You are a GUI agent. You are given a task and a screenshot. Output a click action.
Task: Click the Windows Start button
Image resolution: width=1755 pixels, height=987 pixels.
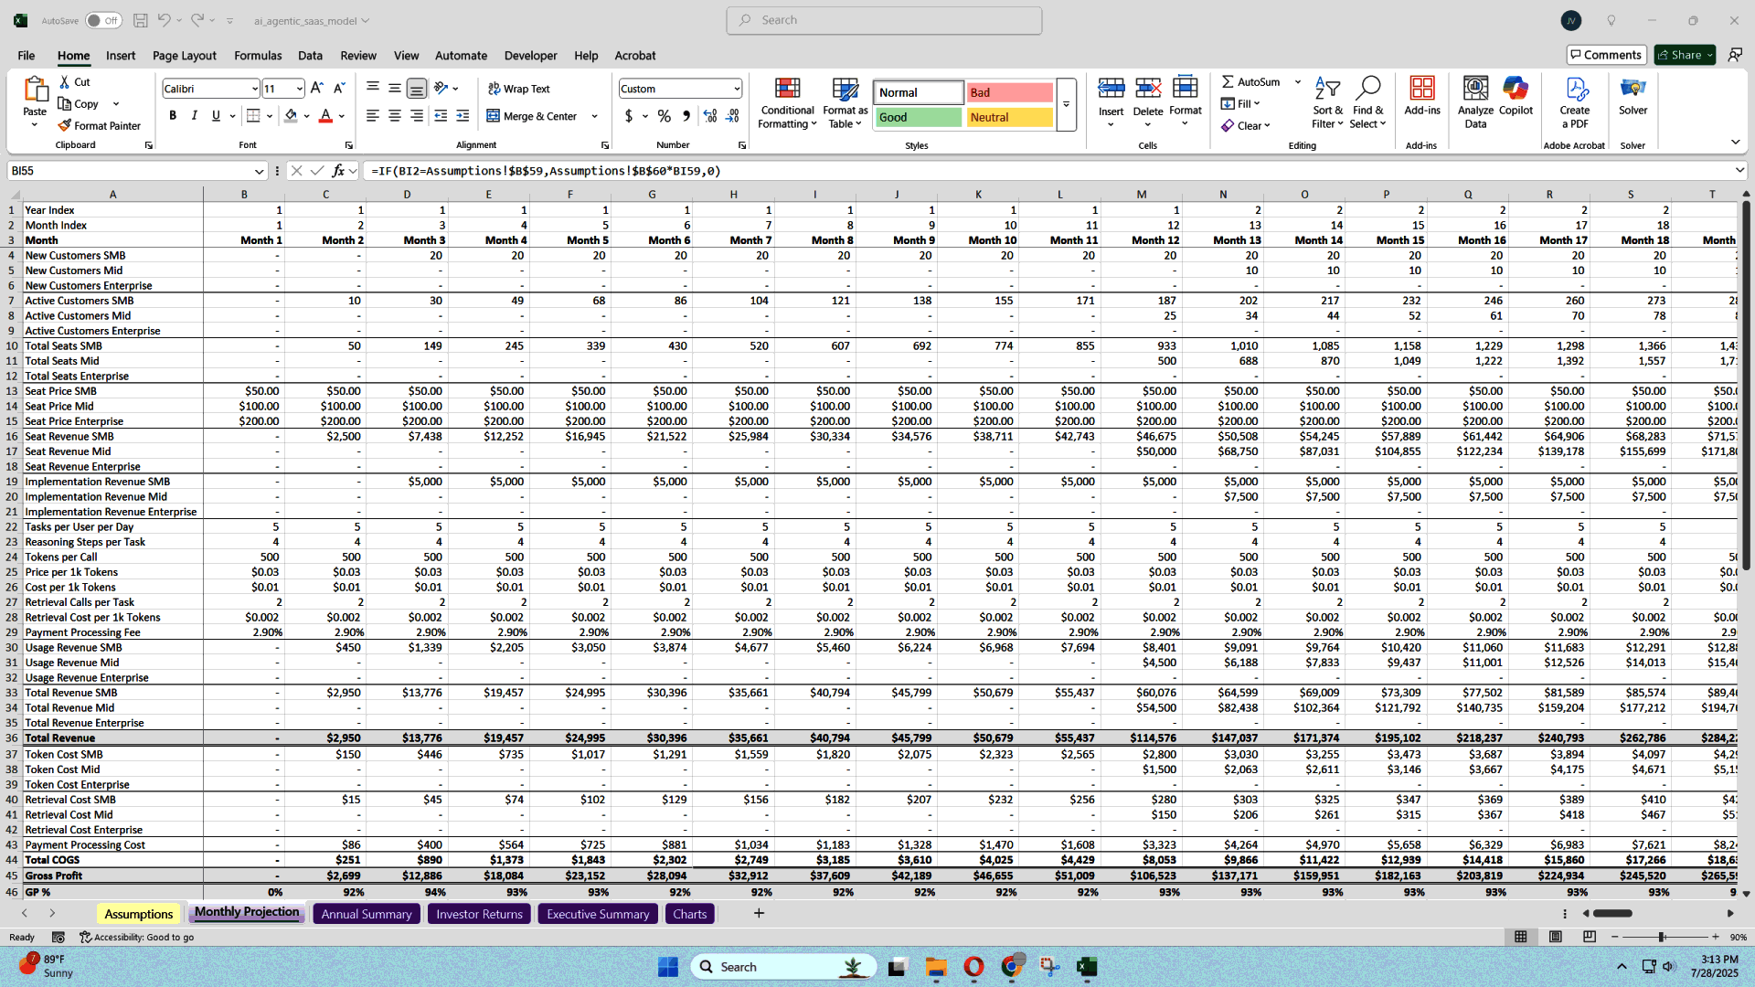667,967
